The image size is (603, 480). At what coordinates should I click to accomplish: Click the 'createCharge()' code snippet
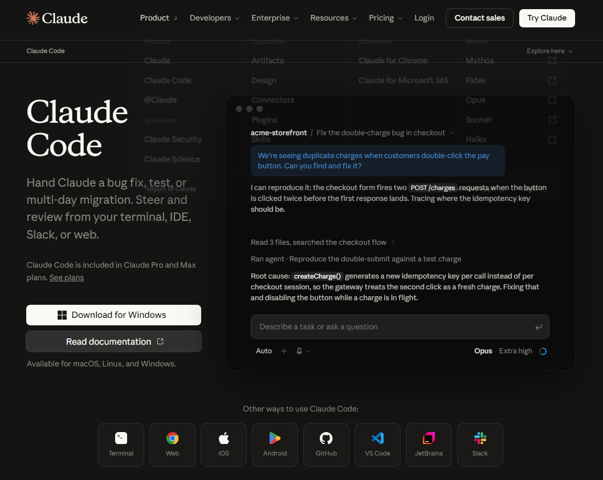[x=317, y=276]
